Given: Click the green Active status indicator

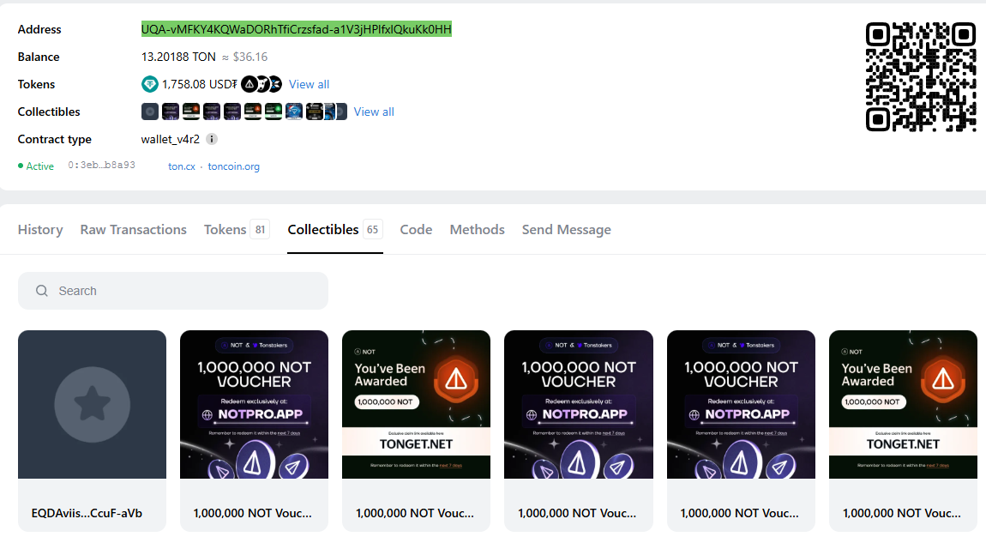Looking at the screenshot, I should [36, 166].
